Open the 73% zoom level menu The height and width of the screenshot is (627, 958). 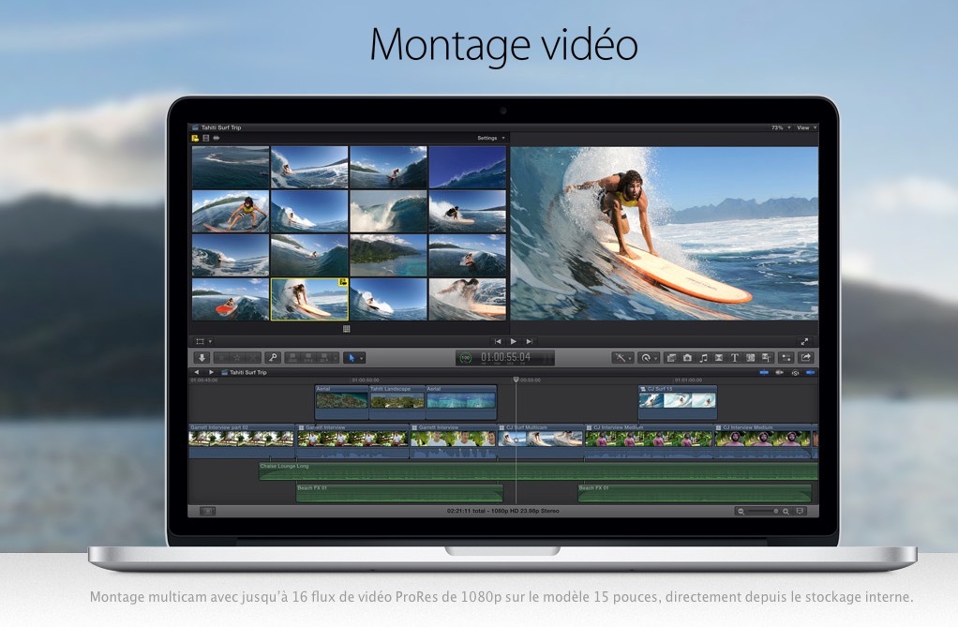780,127
